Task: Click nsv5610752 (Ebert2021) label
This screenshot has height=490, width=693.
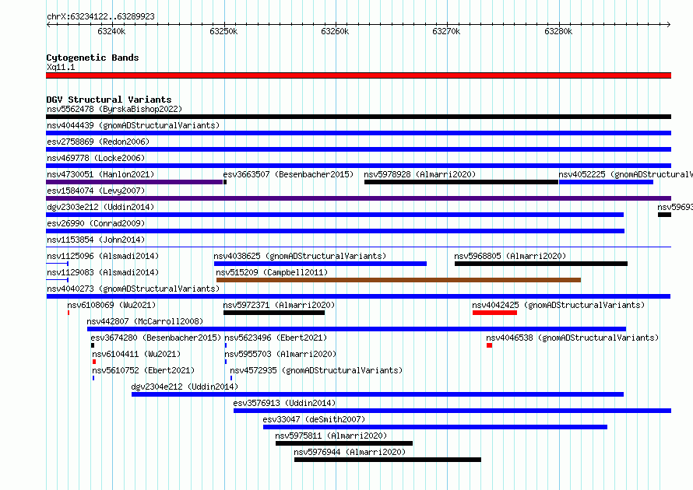Action: click(x=143, y=370)
